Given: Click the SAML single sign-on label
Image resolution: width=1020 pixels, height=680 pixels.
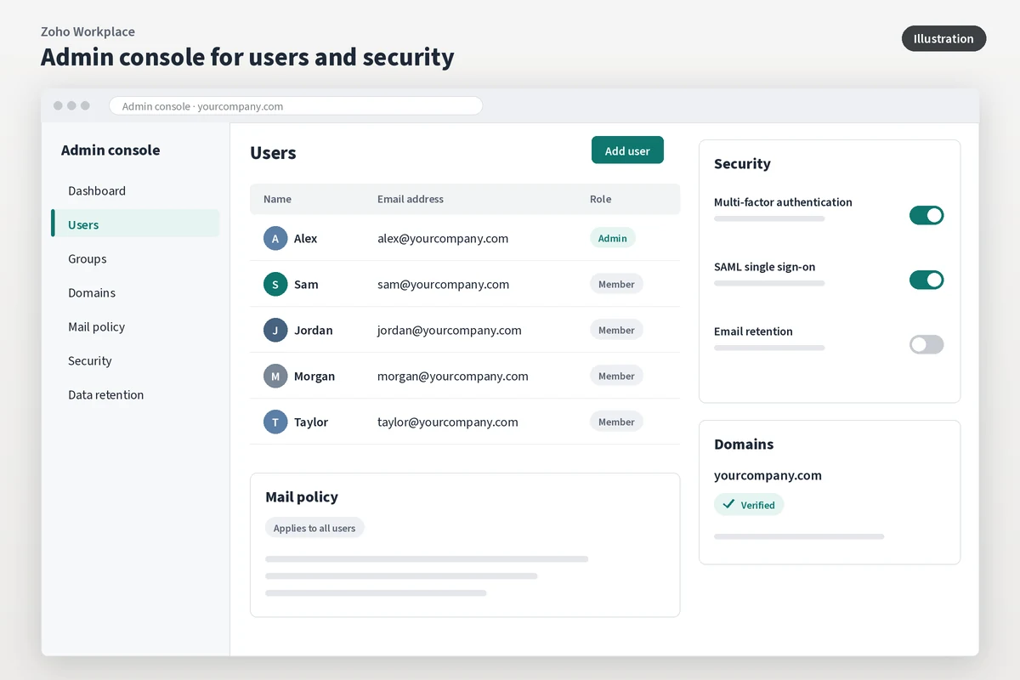Looking at the screenshot, I should 764,267.
